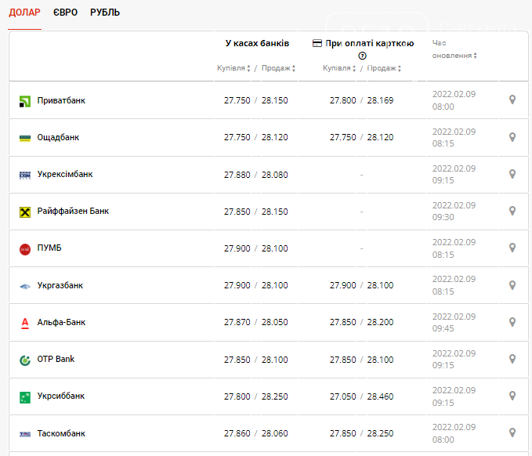532x456 pixels.
Task: Select Укрексімбанк cash buy rate 27.880
Action: coord(237,175)
